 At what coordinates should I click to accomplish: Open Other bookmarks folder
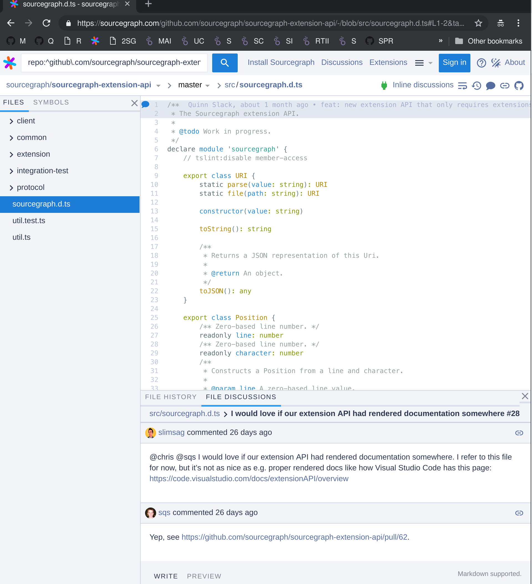click(488, 41)
